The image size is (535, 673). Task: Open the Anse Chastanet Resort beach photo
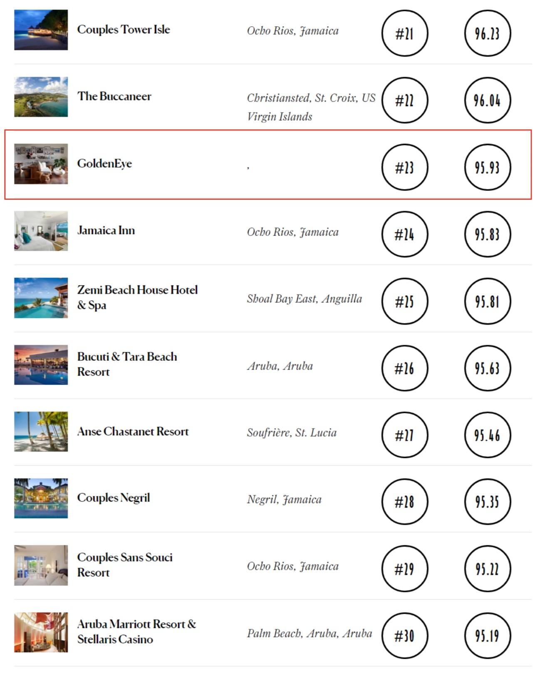pyautogui.click(x=41, y=431)
